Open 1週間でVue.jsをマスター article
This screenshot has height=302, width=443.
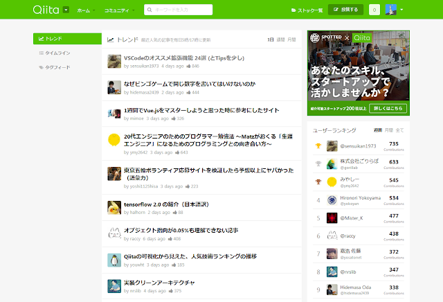[x=201, y=110]
